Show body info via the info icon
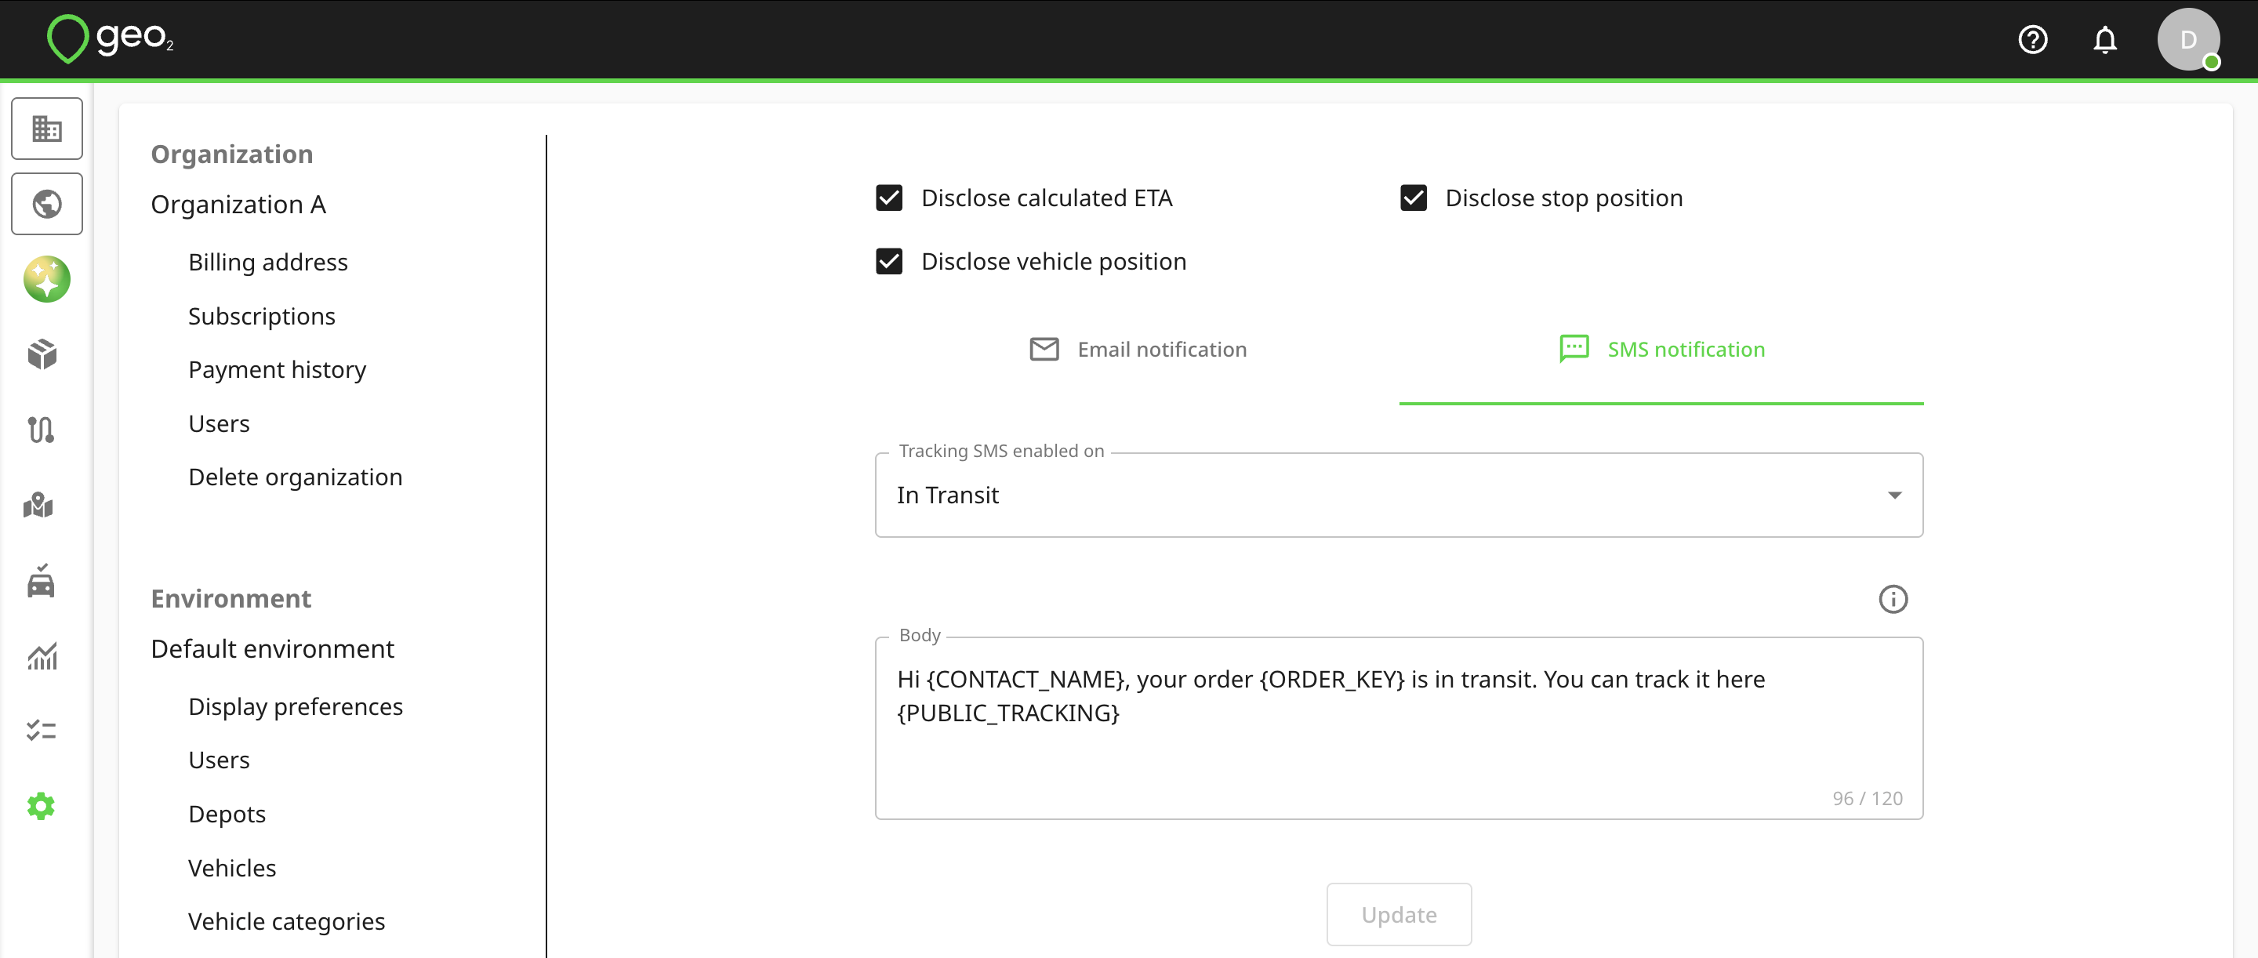 pos(1893,600)
